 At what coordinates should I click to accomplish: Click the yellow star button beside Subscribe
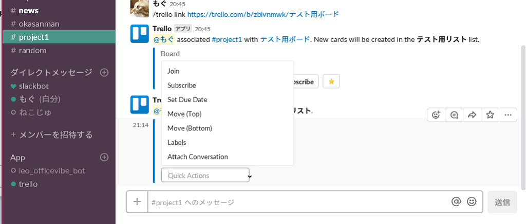pyautogui.click(x=331, y=81)
